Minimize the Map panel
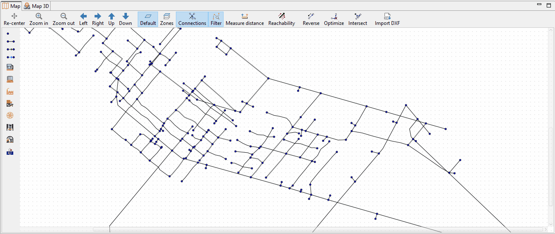The width and height of the screenshot is (555, 234). (539, 4)
